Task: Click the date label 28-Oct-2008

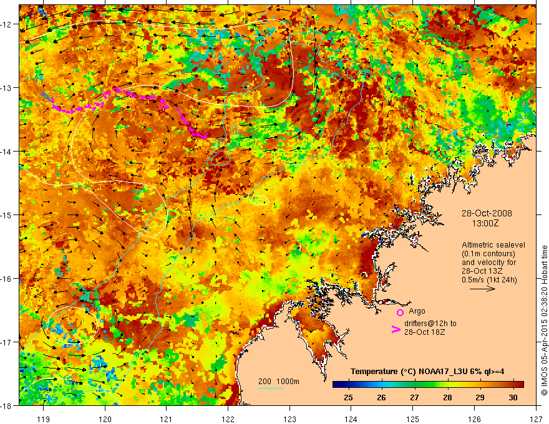Action: coord(487,213)
